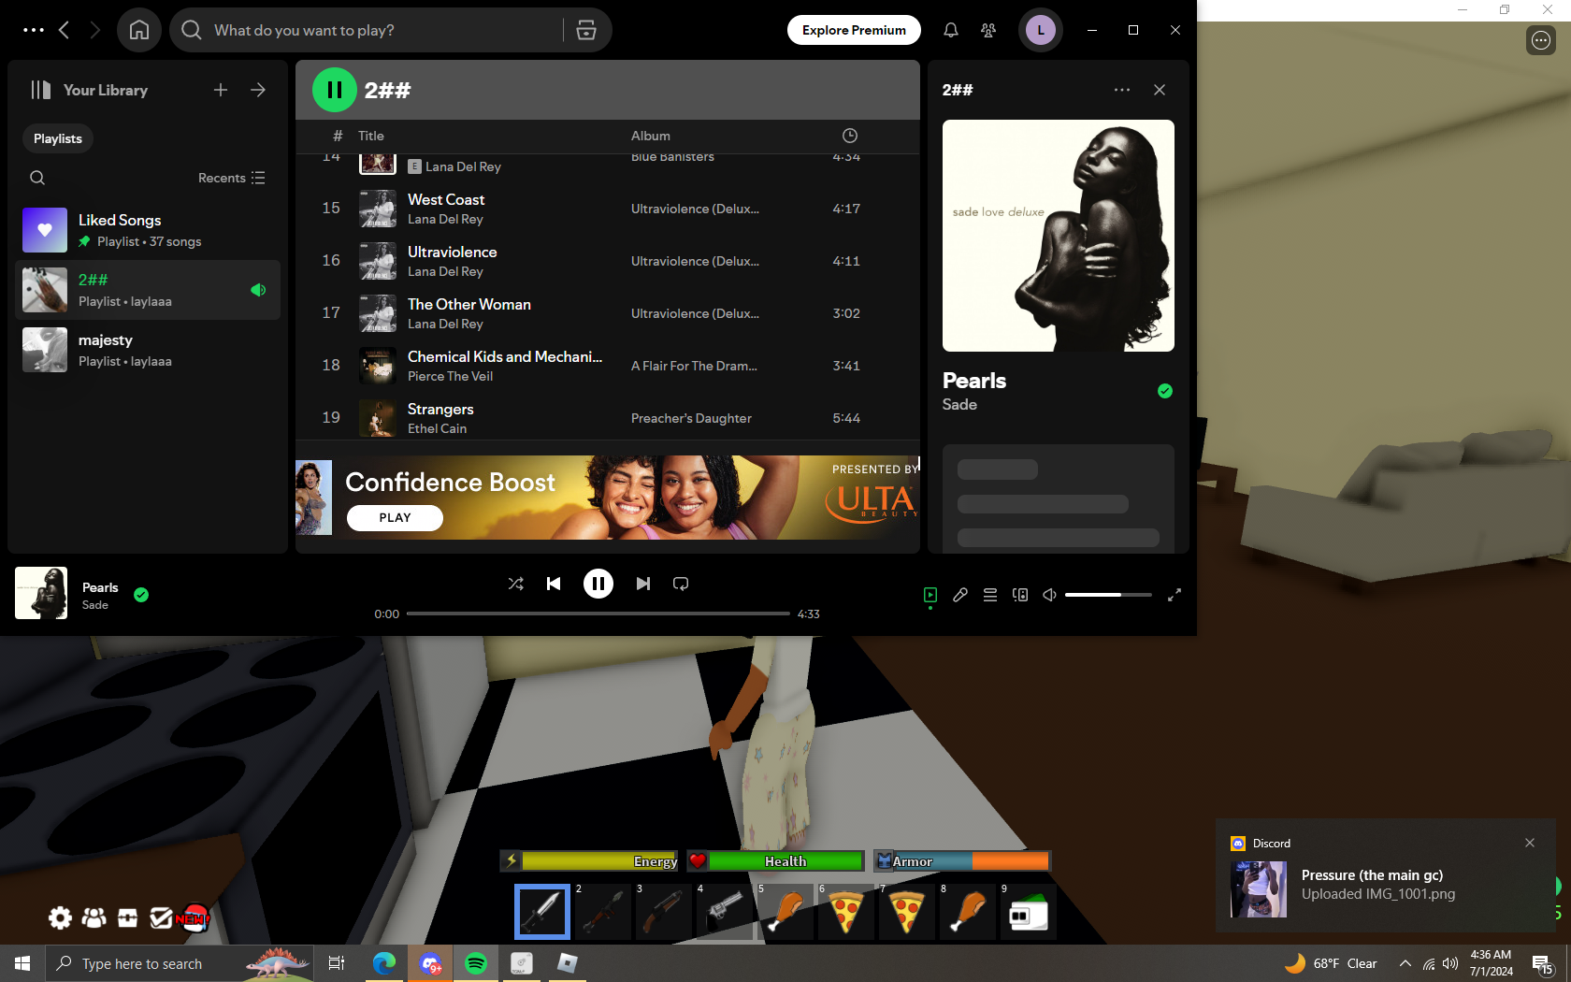
Task: Open Recents sort options
Action: click(232, 178)
